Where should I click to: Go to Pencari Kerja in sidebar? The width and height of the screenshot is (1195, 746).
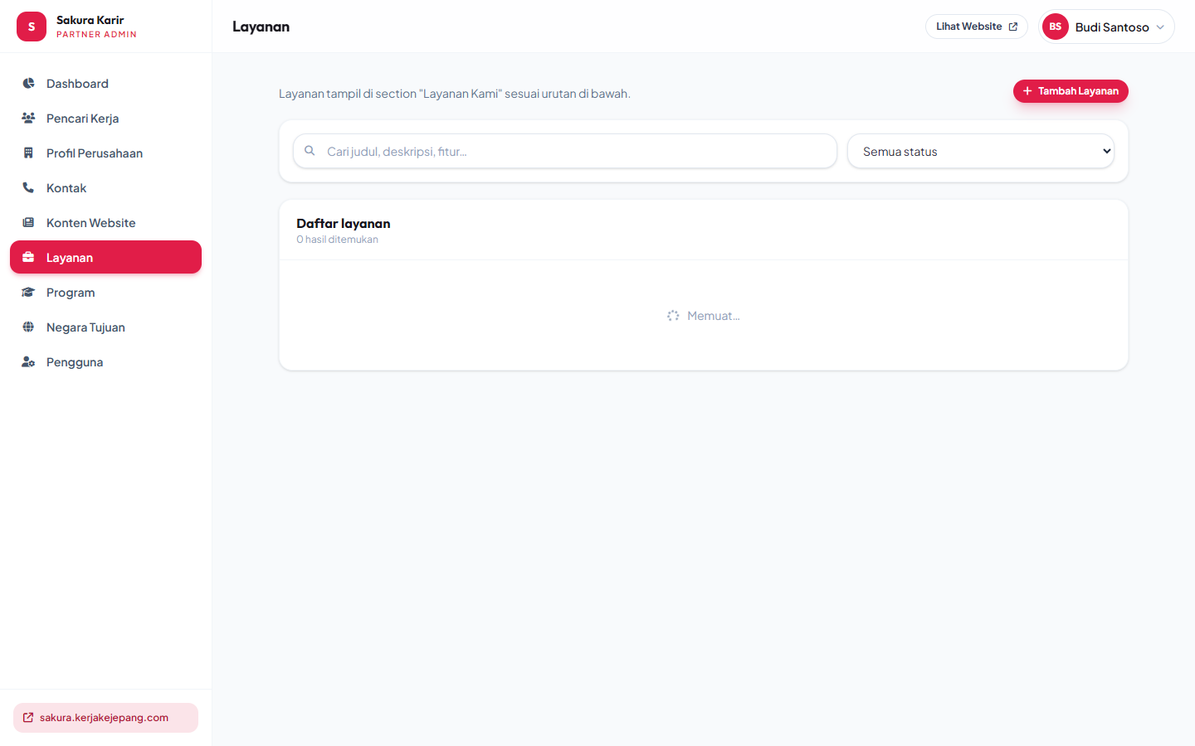105,119
